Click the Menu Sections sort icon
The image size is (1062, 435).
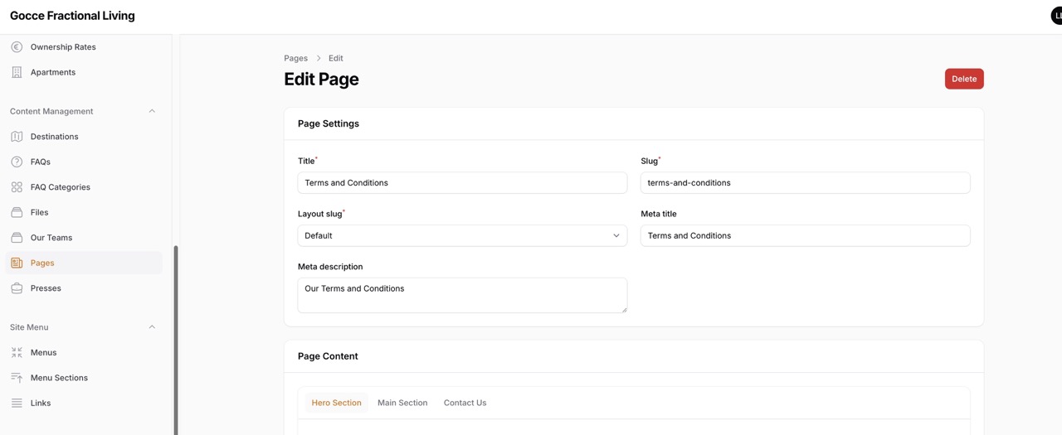tap(17, 378)
